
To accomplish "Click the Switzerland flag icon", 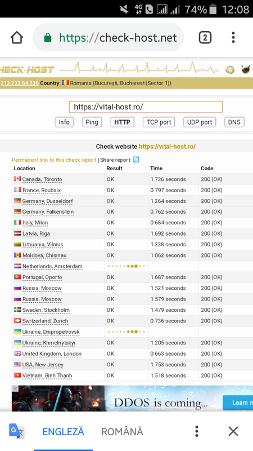I will tap(17, 321).
